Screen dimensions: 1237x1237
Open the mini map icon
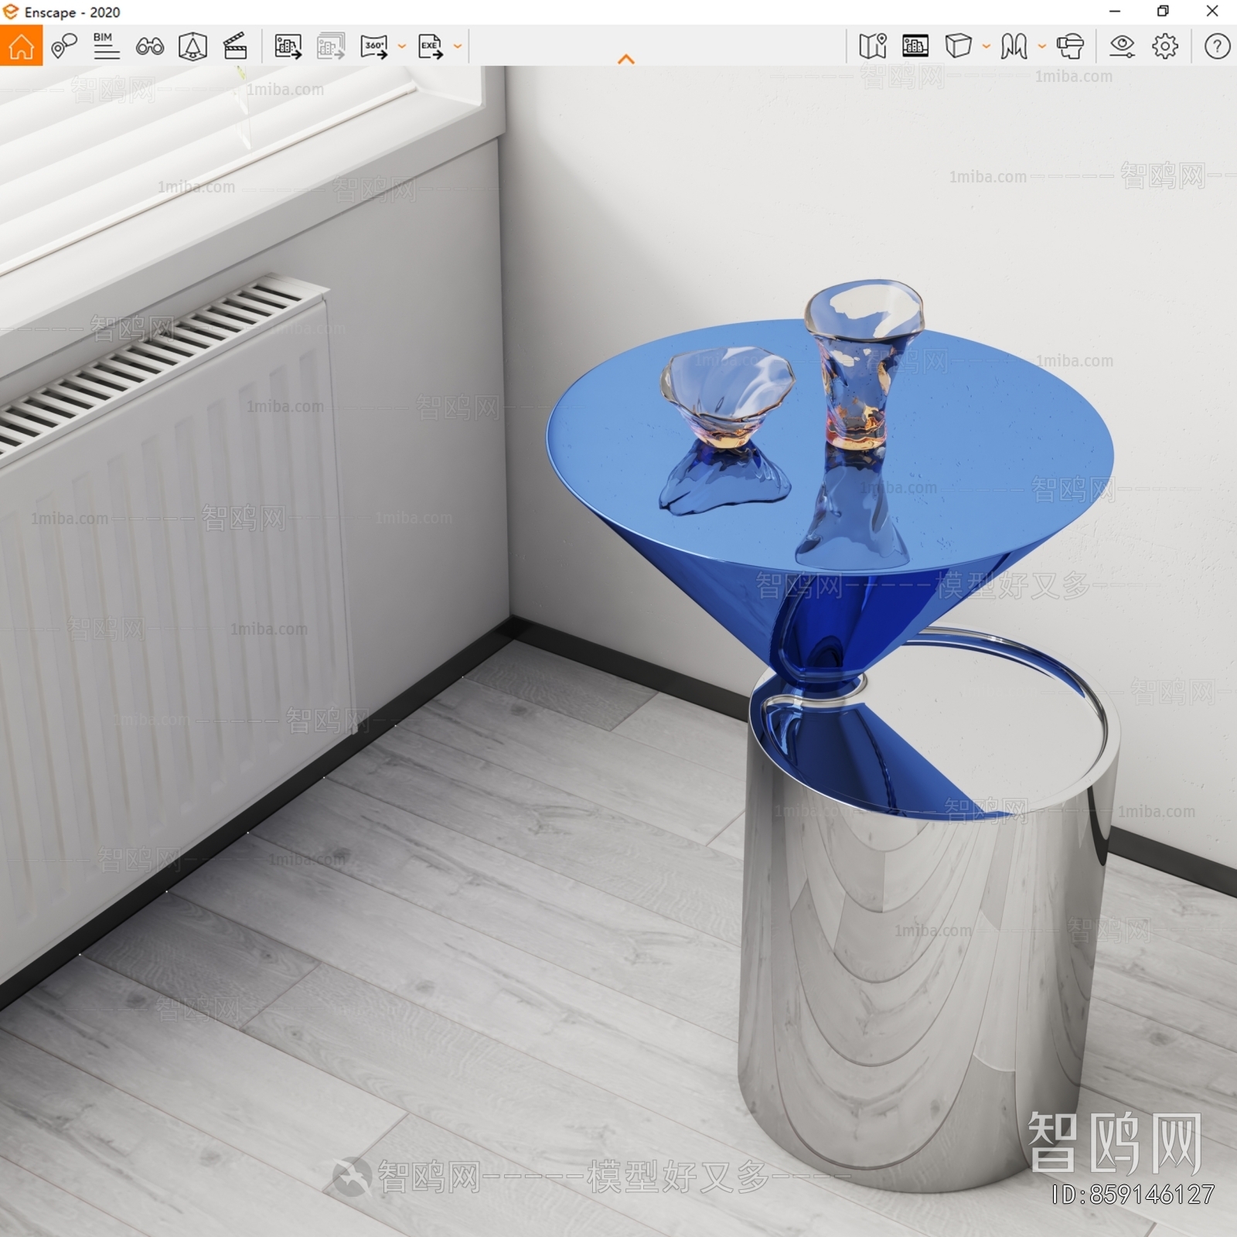tap(872, 46)
